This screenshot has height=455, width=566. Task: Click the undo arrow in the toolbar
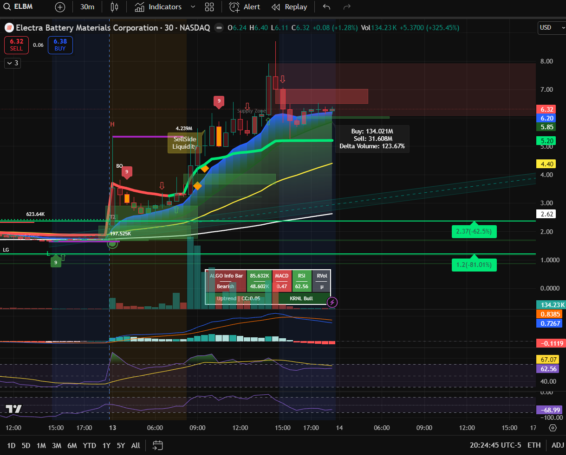326,7
